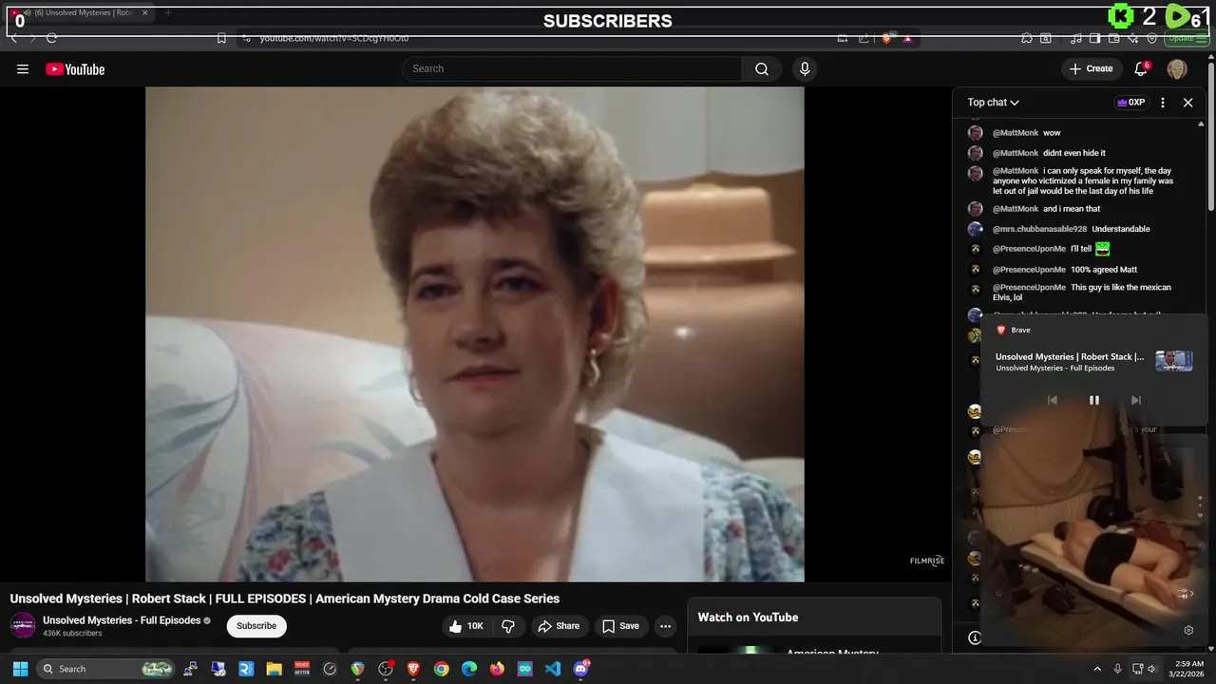Select the Unsolved Mysteries browser tab
Viewport: 1216px width, 684px height.
(81, 13)
